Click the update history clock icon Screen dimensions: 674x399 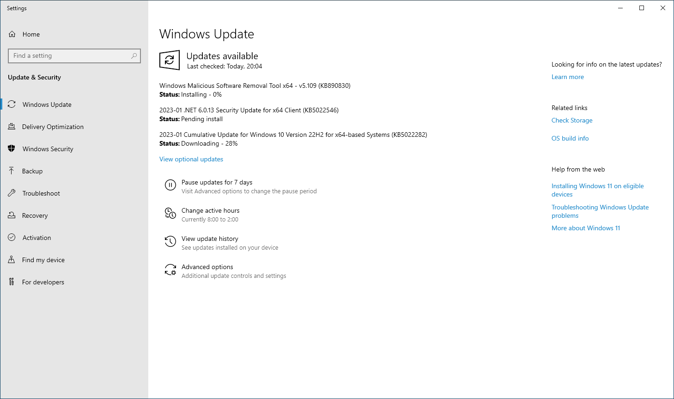[x=170, y=241]
